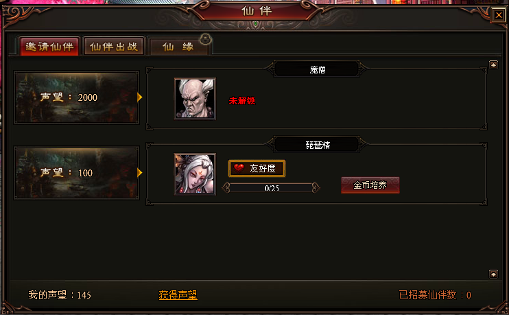Expand the 声望 100 panel arrow
The width and height of the screenshot is (509, 315).
point(139,172)
